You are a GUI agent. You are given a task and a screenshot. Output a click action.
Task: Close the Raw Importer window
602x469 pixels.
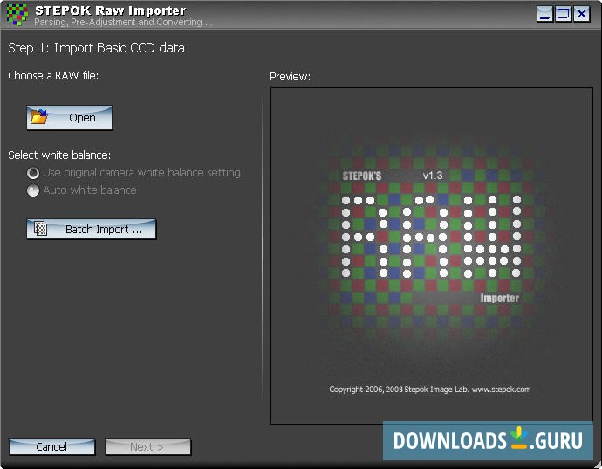582,14
